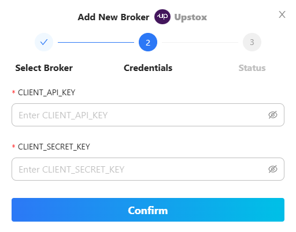This screenshot has width=296, height=232.
Task: Go back to Select Broker step
Action: (44, 68)
